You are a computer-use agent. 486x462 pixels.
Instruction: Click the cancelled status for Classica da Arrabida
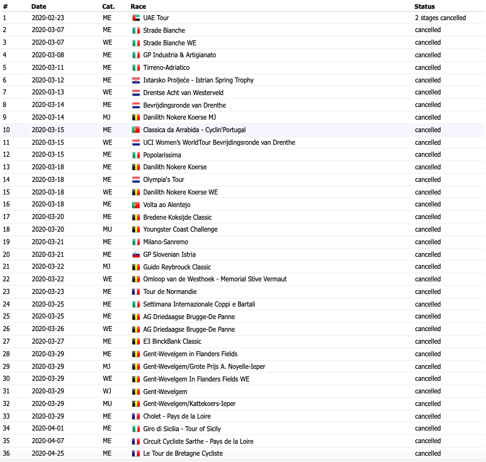(x=427, y=130)
